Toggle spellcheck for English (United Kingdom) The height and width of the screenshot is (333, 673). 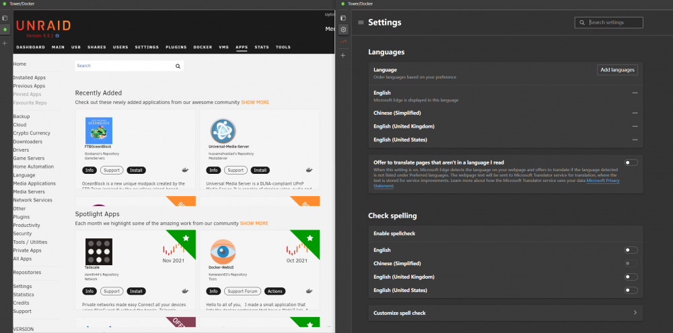(631, 277)
